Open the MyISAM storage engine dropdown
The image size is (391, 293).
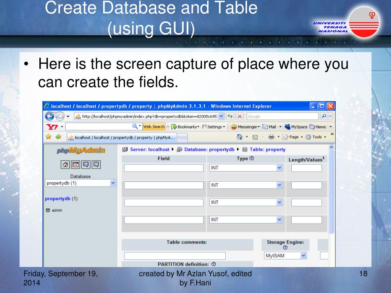303,256
